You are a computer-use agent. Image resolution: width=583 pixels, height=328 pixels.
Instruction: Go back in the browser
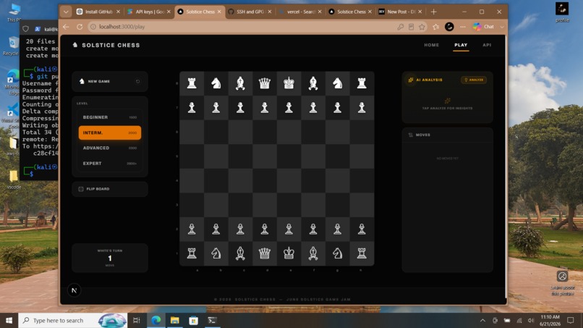66,27
